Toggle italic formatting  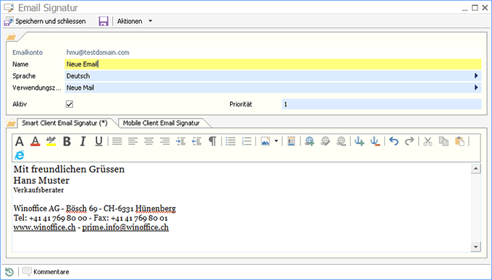point(82,142)
